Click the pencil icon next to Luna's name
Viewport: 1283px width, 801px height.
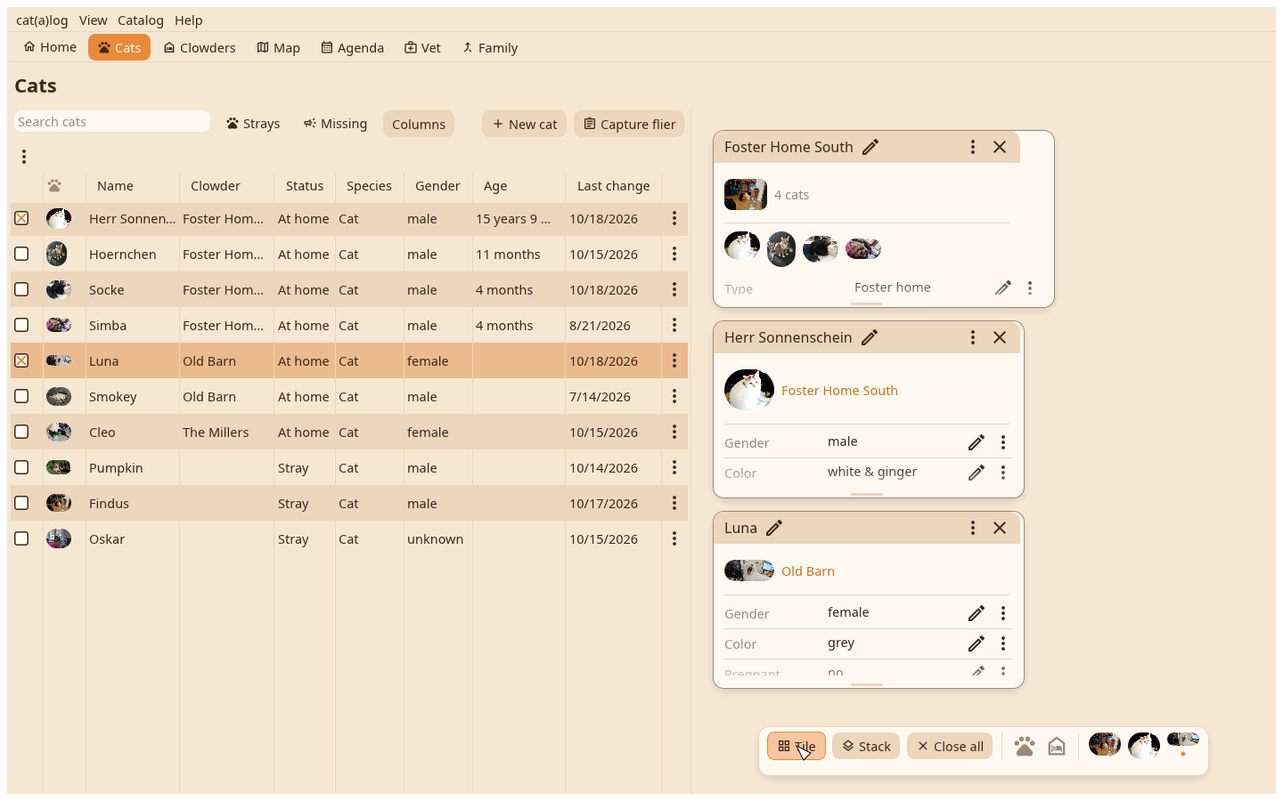(x=774, y=528)
